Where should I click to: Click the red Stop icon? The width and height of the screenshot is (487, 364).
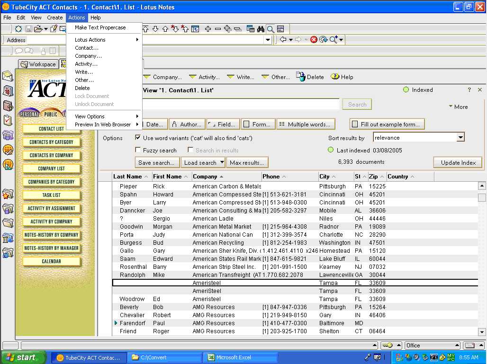click(x=314, y=39)
